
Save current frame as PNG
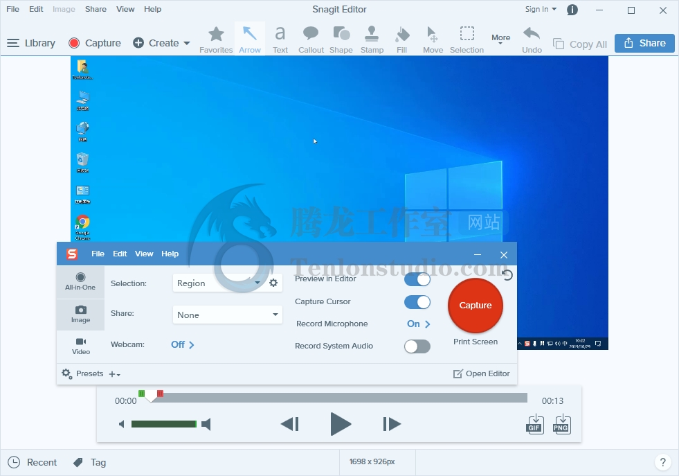[561, 424]
